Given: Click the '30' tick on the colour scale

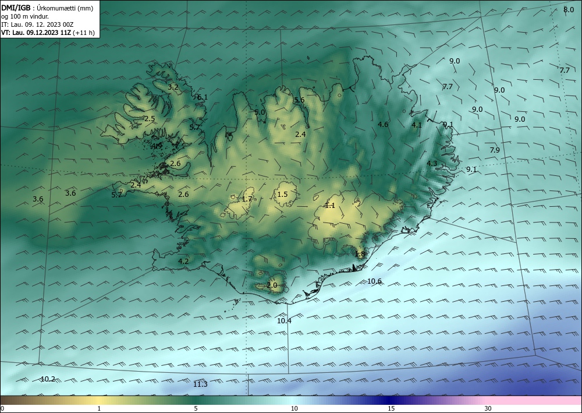Looking at the screenshot, I should 488,409.
